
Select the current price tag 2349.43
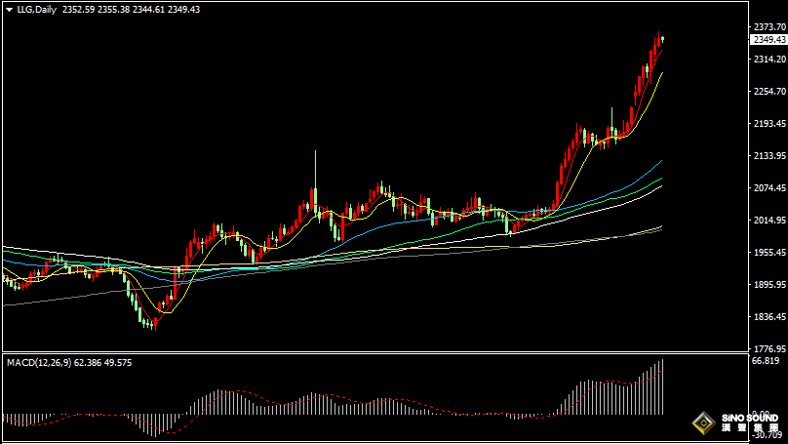(x=768, y=39)
